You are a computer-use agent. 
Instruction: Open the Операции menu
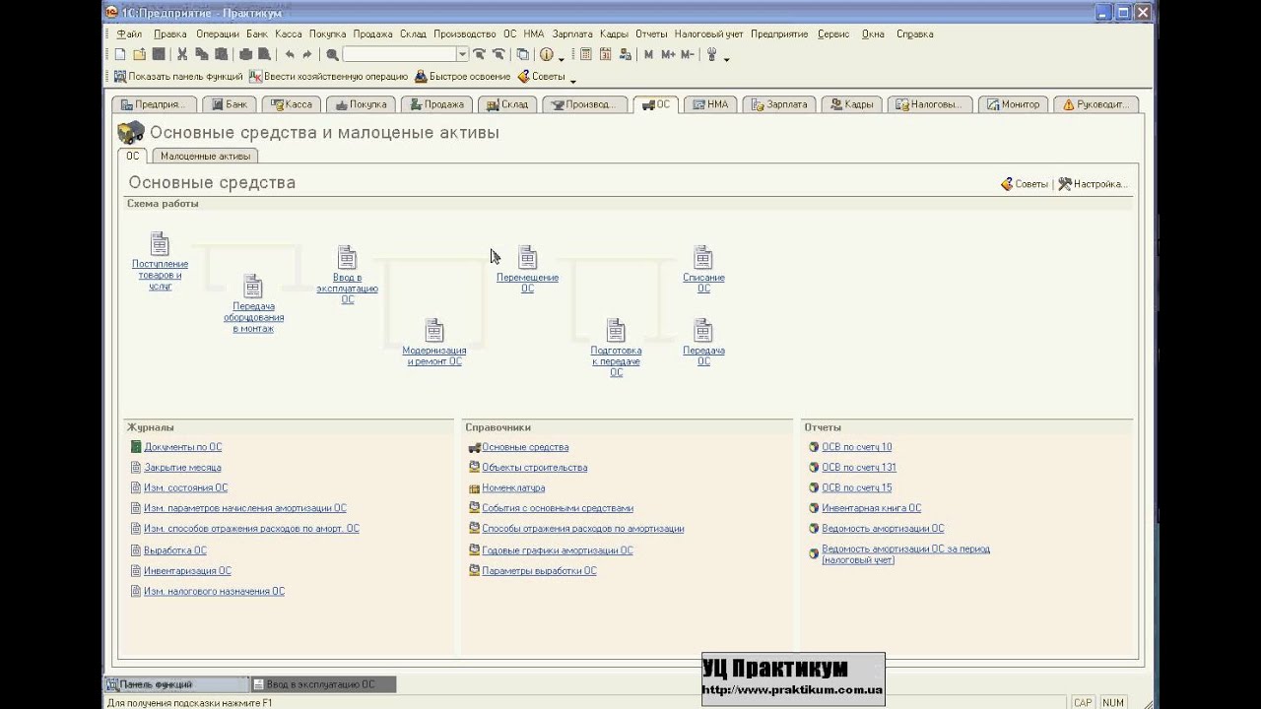click(218, 33)
